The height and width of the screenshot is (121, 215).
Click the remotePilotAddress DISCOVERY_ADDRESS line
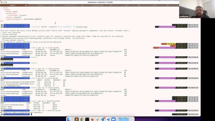pos(24,19)
